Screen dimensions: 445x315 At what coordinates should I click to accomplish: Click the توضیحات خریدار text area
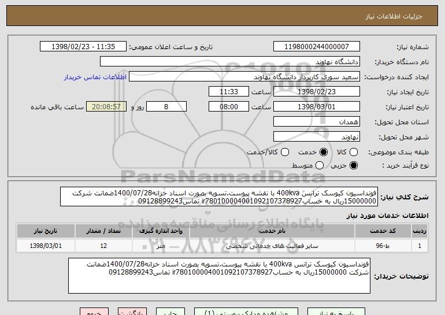pos(219,276)
